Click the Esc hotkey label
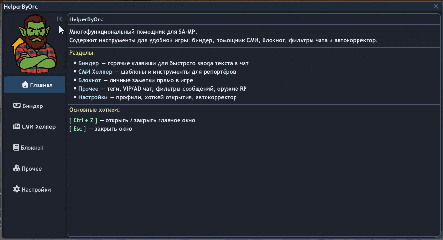Viewport: 443px width, 240px height. pyautogui.click(x=77, y=129)
